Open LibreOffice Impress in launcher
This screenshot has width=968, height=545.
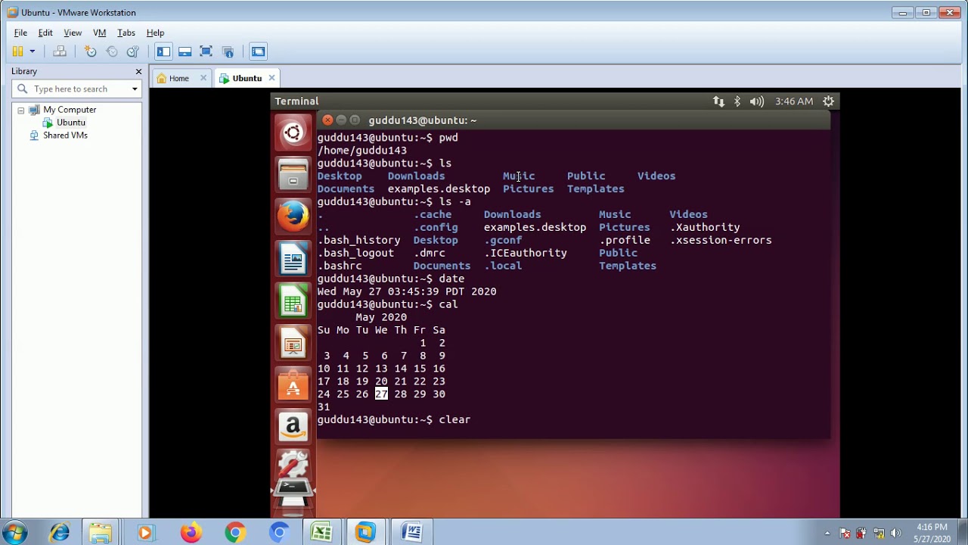(293, 344)
